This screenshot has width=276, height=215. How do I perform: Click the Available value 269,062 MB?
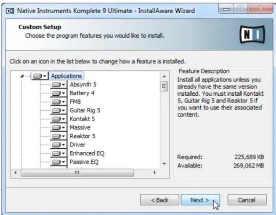[x=249, y=165]
